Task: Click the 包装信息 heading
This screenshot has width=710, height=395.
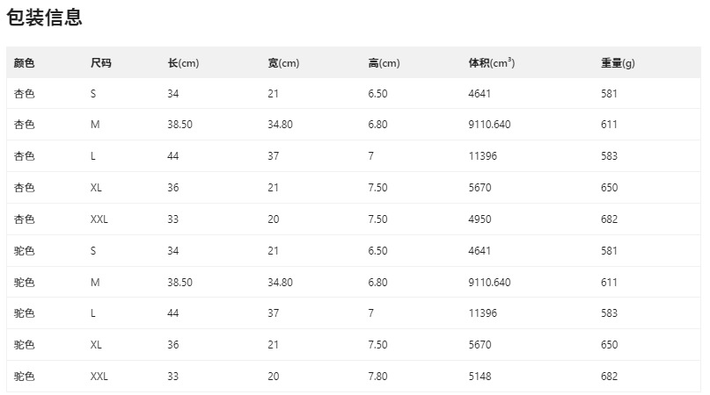Action: [x=45, y=18]
